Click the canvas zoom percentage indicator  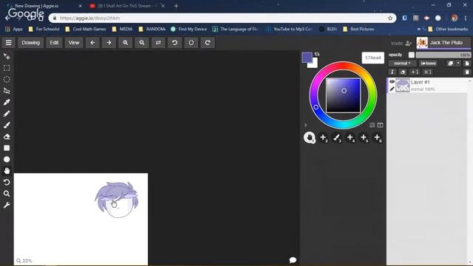pos(24,261)
